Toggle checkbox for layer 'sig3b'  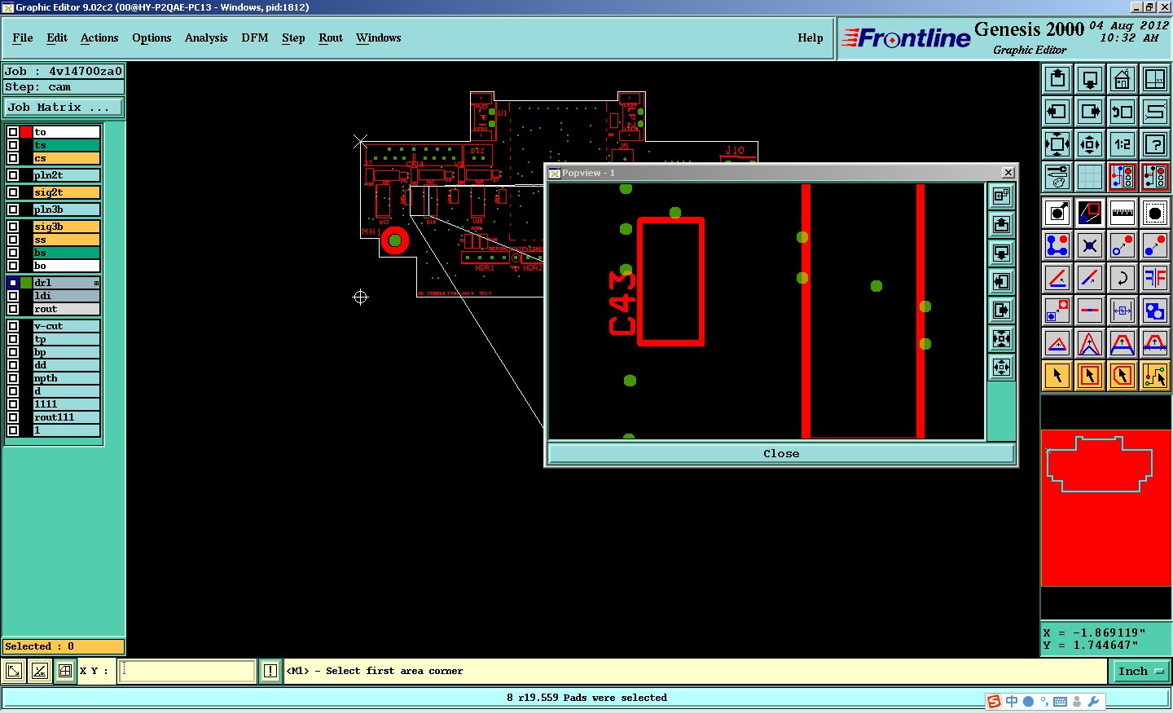13,227
